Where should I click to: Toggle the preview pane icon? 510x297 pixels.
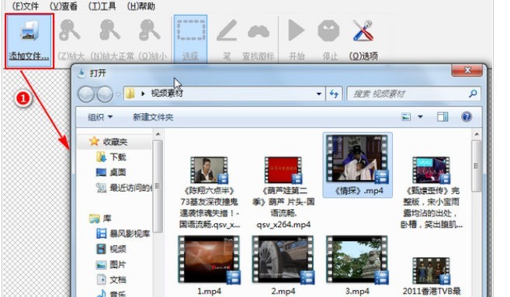442,116
